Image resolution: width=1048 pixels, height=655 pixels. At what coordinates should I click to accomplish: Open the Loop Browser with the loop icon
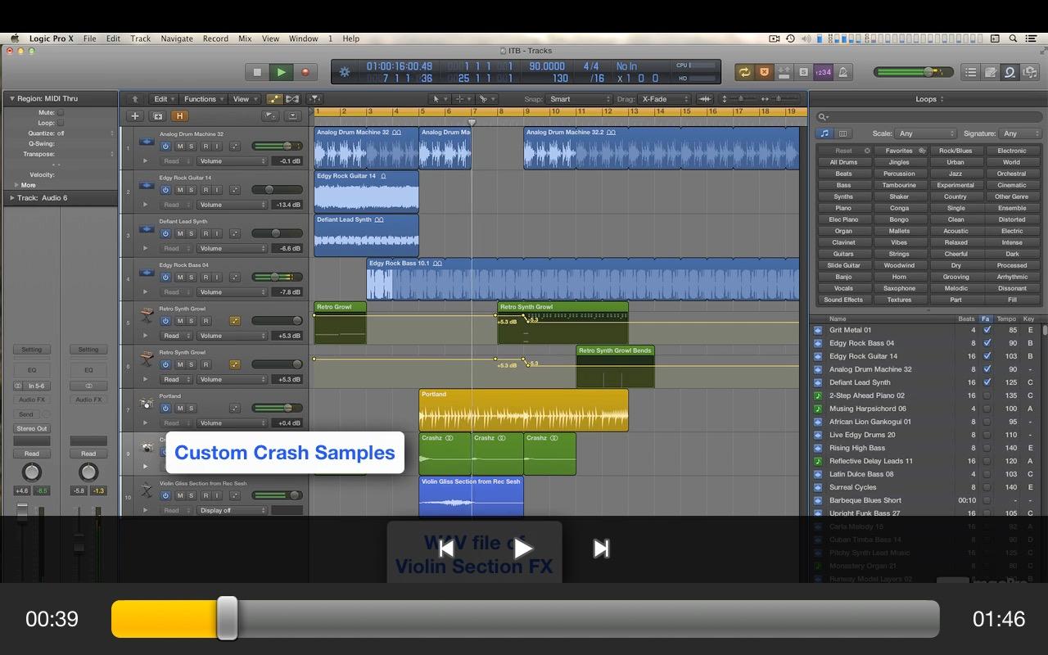[x=1010, y=72]
